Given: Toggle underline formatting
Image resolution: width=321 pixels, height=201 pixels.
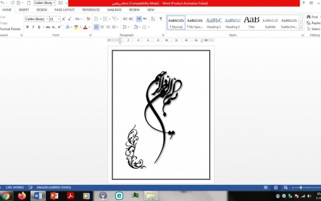Looking at the screenshot, I should pos(39,27).
